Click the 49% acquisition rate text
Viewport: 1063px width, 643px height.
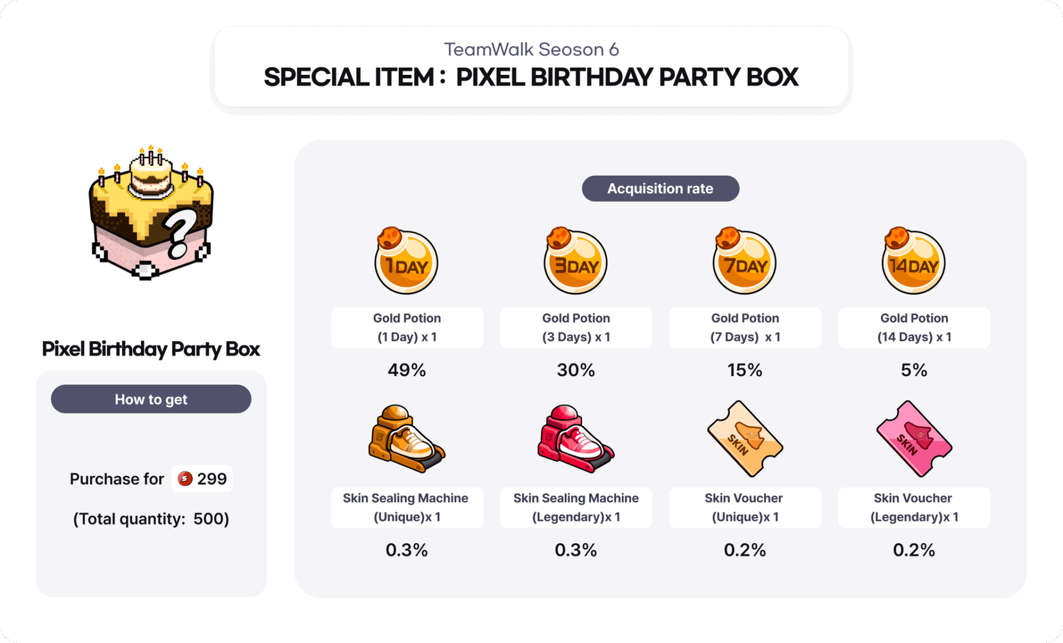pyautogui.click(x=407, y=370)
